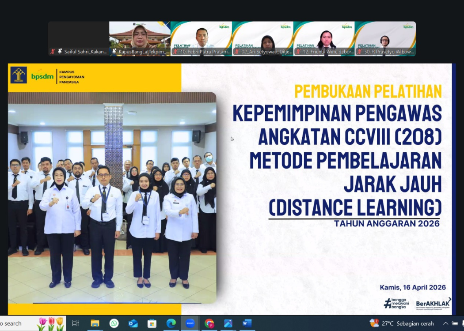Select Frienty Wine's participant tile
The image size is (464, 331).
point(324,38)
